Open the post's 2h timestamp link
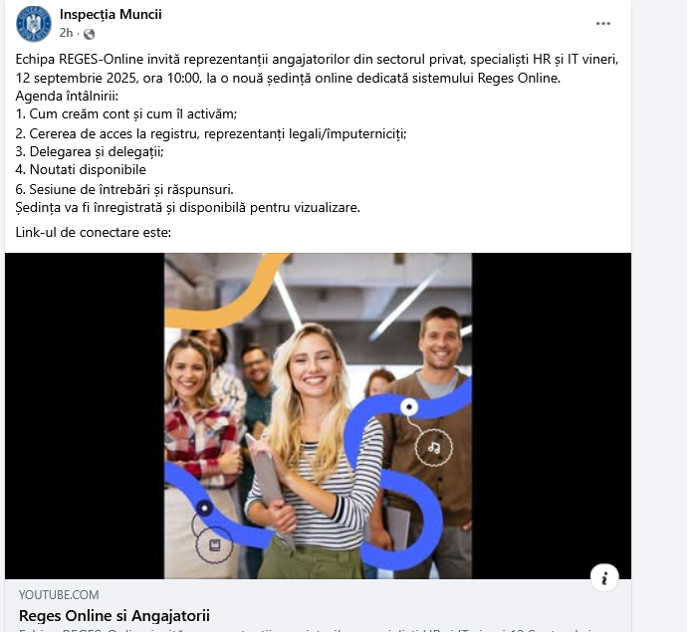 pos(66,33)
